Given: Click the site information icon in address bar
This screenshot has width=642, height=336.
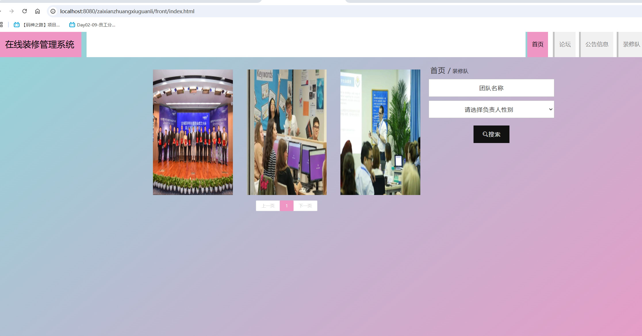Looking at the screenshot, I should (x=53, y=11).
